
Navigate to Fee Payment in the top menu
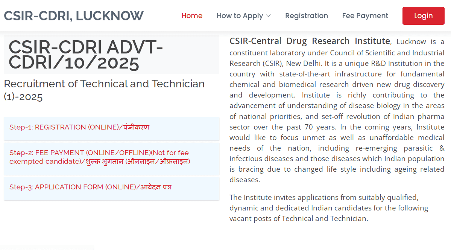click(365, 16)
